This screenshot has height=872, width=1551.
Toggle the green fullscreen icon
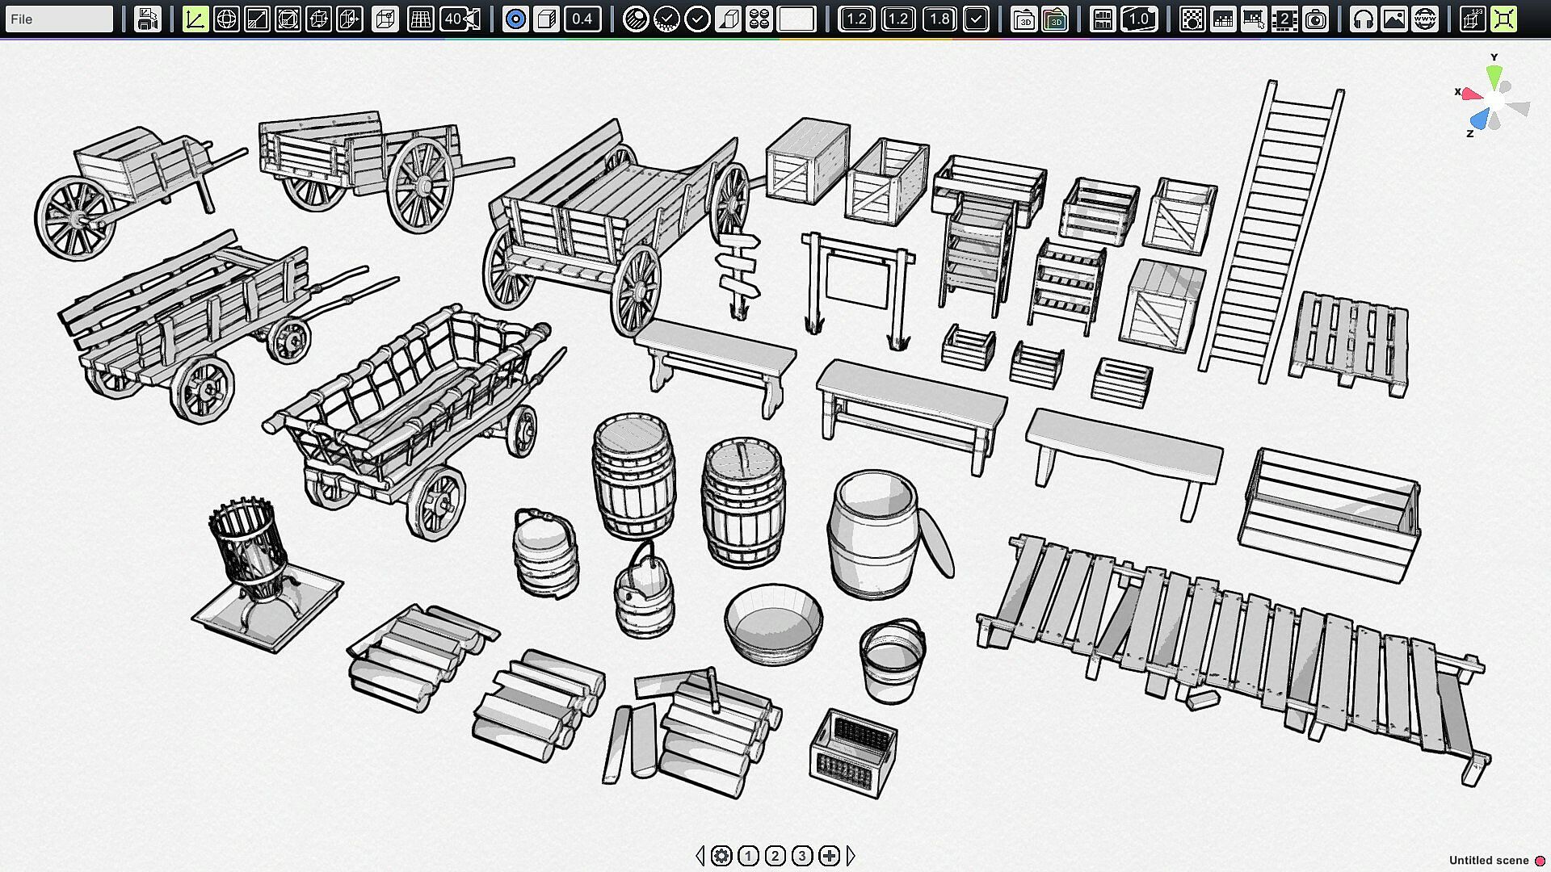pos(1503,19)
